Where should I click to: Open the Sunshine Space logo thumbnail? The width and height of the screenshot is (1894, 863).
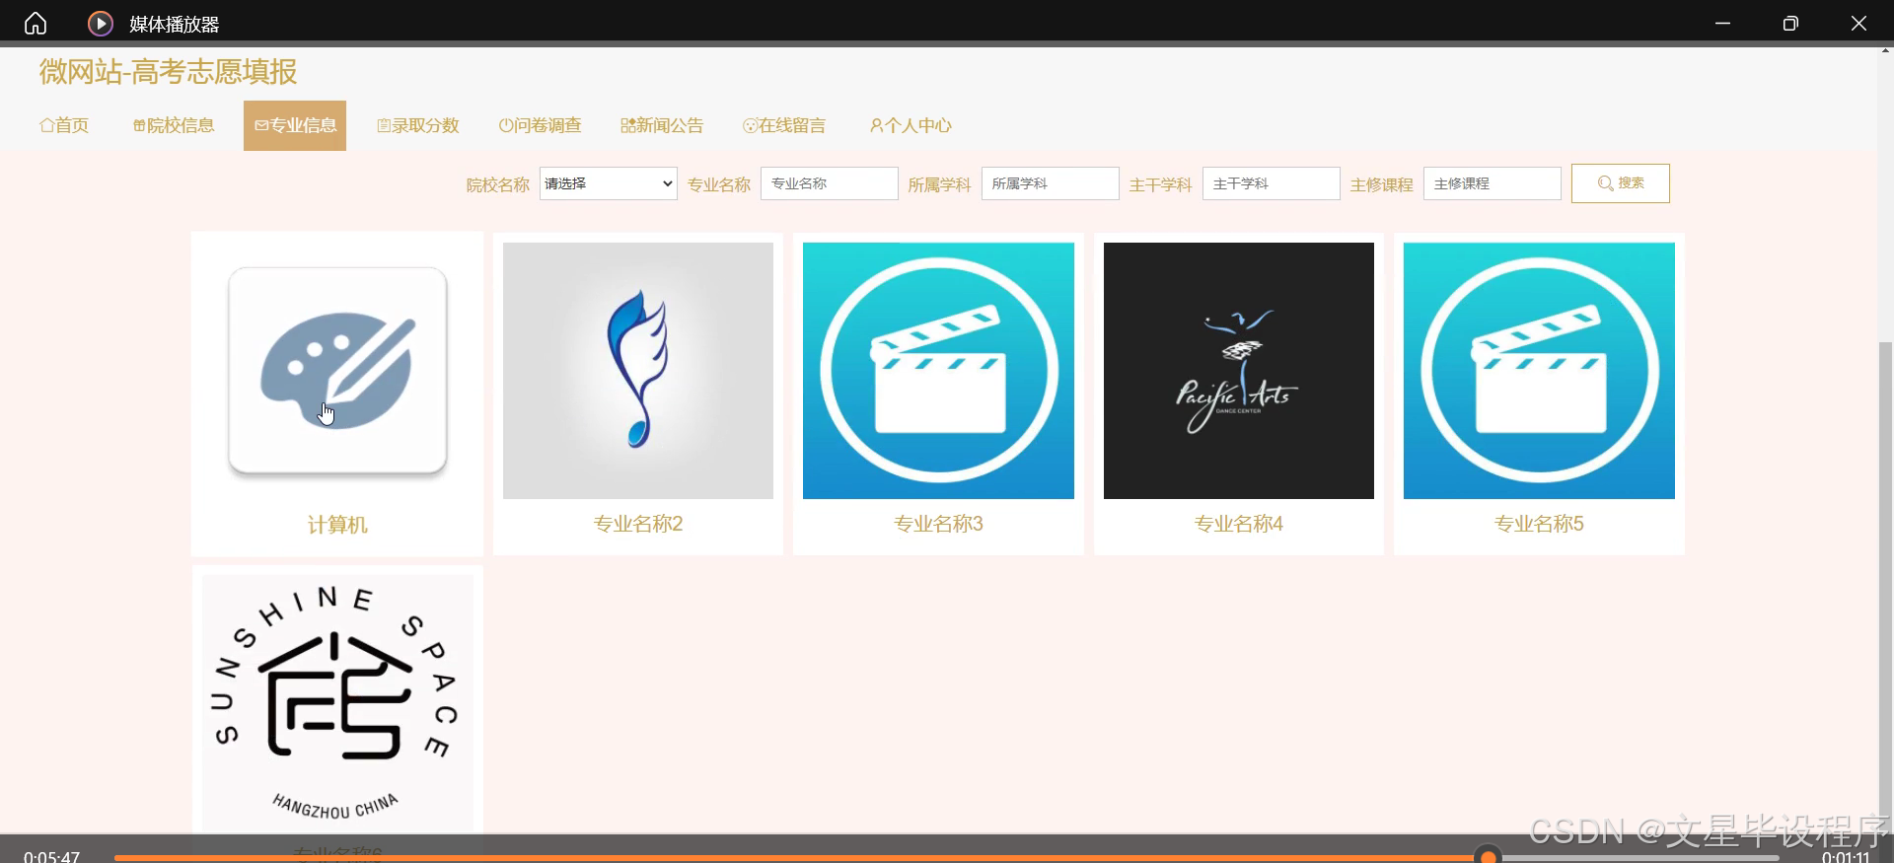pos(337,702)
